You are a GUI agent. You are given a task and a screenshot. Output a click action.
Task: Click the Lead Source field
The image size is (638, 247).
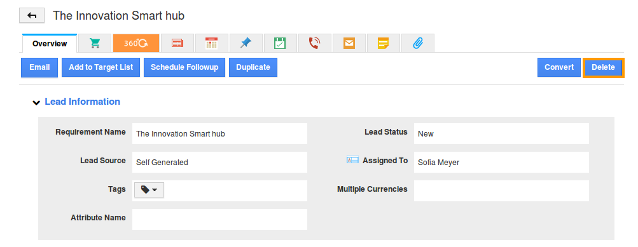coord(219,162)
